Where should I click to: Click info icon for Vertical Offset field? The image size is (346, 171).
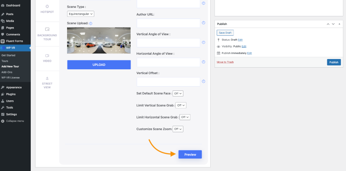click(203, 81)
